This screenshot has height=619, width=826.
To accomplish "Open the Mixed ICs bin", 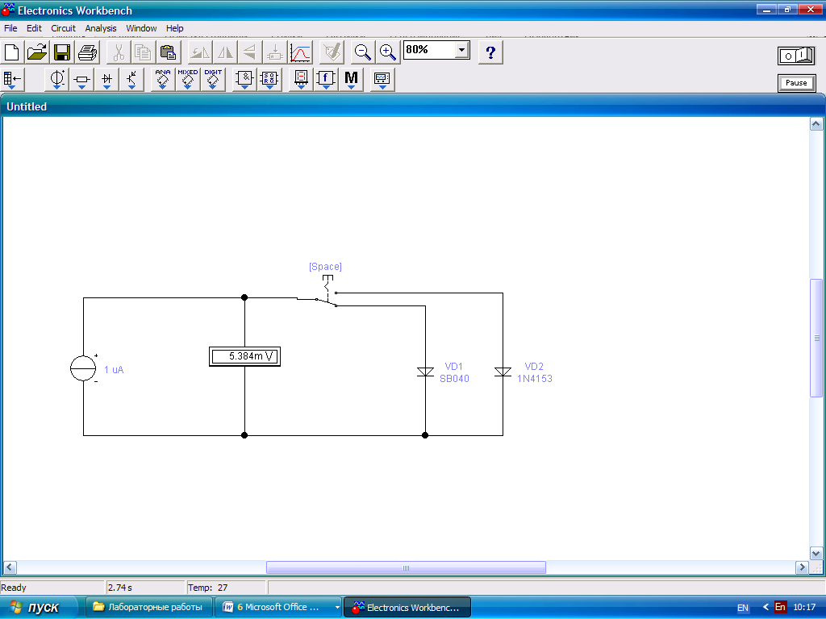I will tap(187, 80).
